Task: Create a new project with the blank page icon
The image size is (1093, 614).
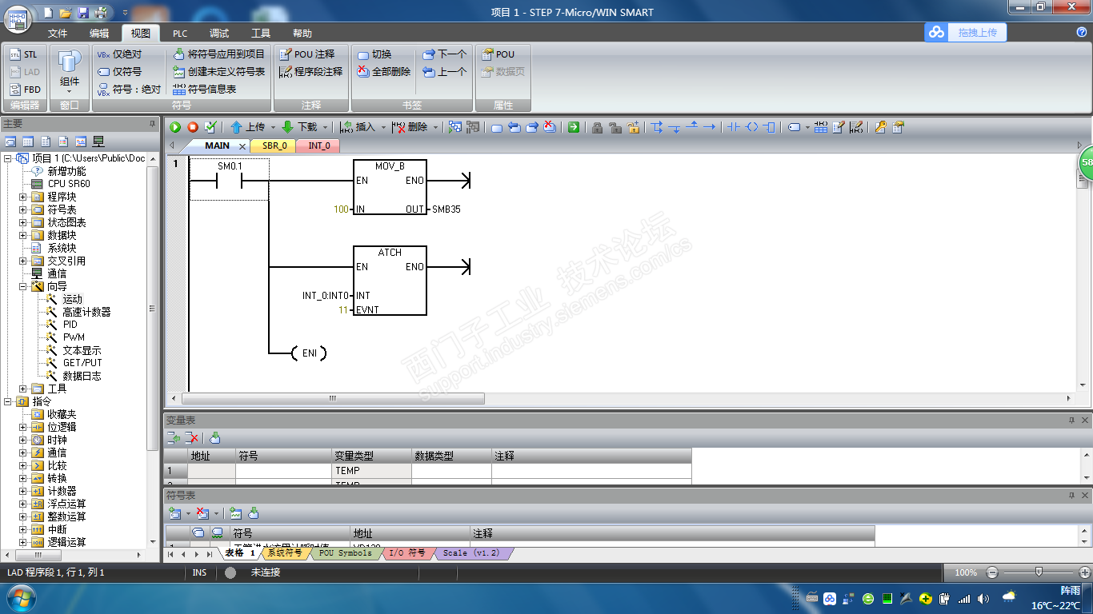Action: point(48,13)
